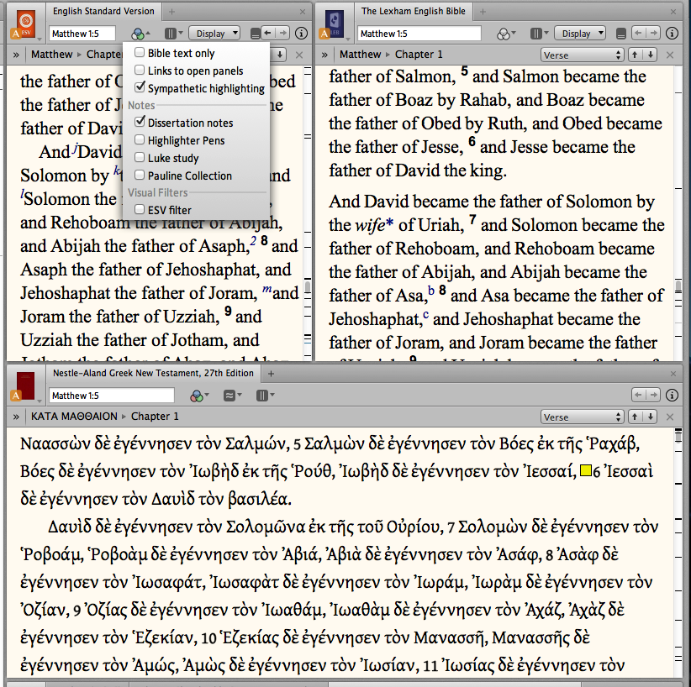Enable Links to open panels checkbox
The width and height of the screenshot is (691, 687).
pyautogui.click(x=140, y=71)
